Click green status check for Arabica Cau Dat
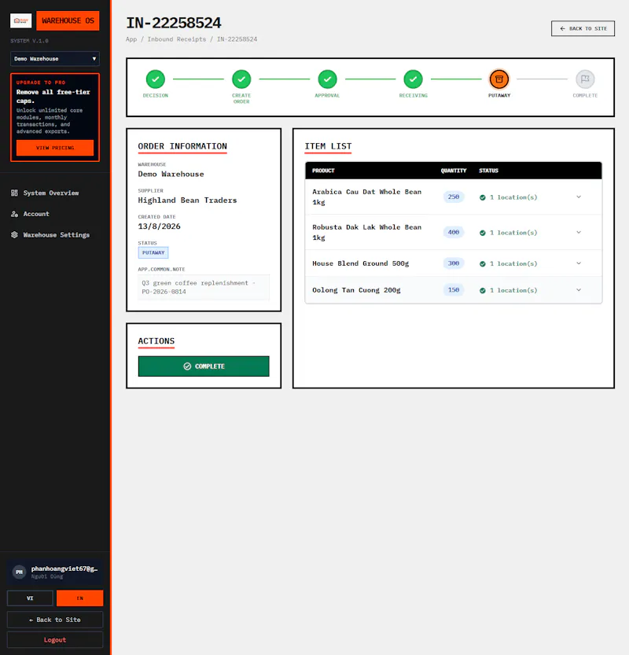The image size is (629, 655). point(483,197)
